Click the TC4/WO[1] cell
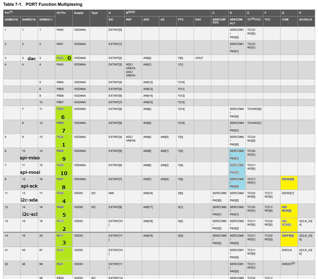Image resolution: width=318 pixels, height=279 pixels. 254,127
